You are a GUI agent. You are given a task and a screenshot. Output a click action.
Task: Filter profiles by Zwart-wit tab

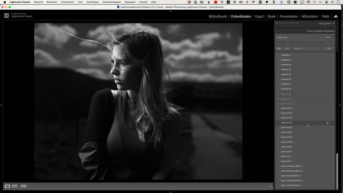298,48
